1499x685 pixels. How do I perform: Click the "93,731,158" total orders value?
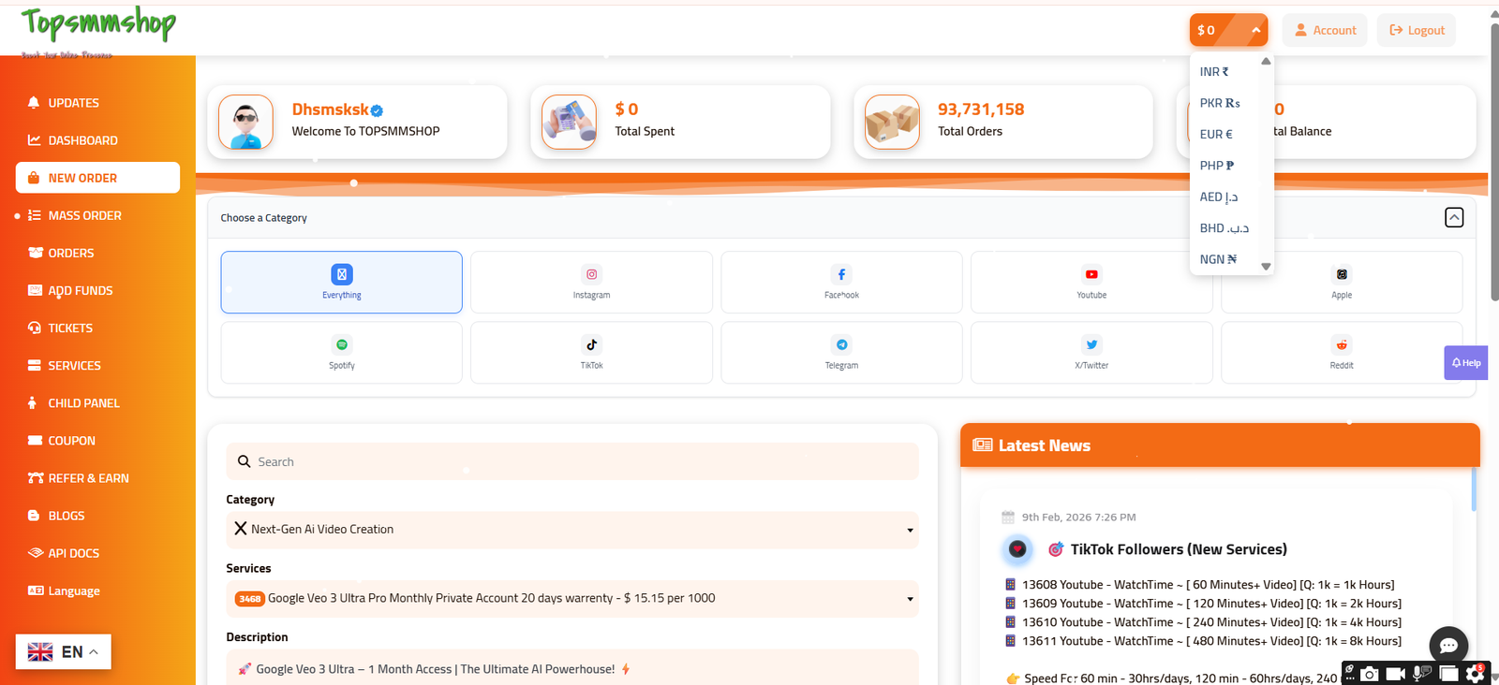(981, 109)
